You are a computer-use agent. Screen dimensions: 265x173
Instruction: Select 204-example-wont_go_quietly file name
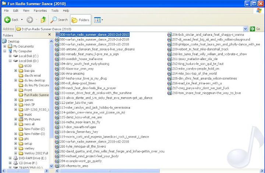(x=81, y=161)
